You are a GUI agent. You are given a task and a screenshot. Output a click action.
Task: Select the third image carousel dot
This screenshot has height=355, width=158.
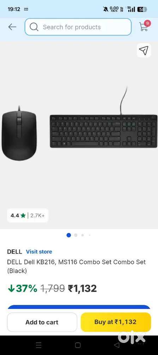coord(83,235)
